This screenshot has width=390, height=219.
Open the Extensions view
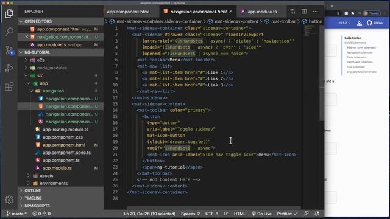click(x=9, y=86)
